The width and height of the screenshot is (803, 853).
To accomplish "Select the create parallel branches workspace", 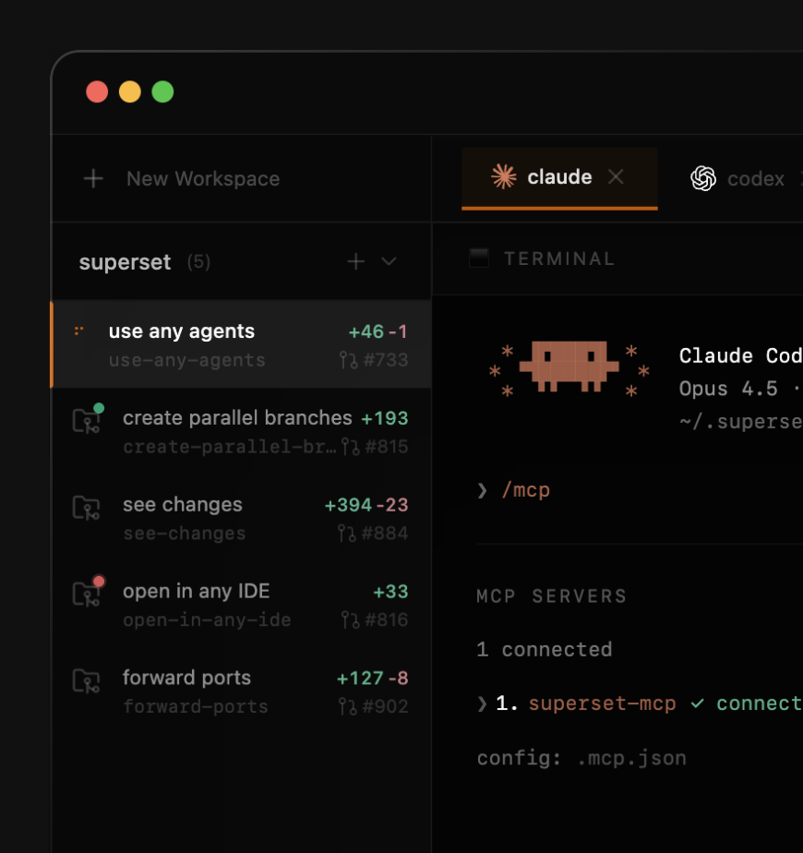I will [x=242, y=431].
